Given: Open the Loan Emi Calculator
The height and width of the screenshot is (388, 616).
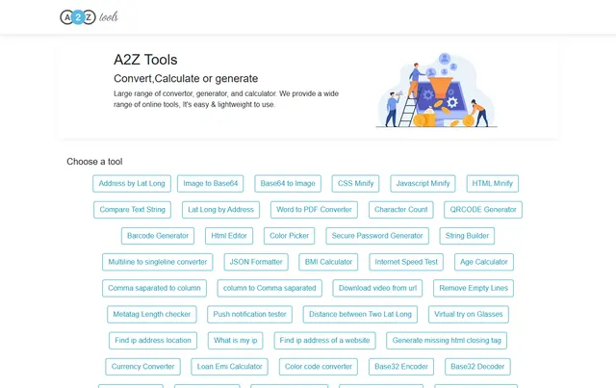Looking at the screenshot, I should pyautogui.click(x=229, y=367).
